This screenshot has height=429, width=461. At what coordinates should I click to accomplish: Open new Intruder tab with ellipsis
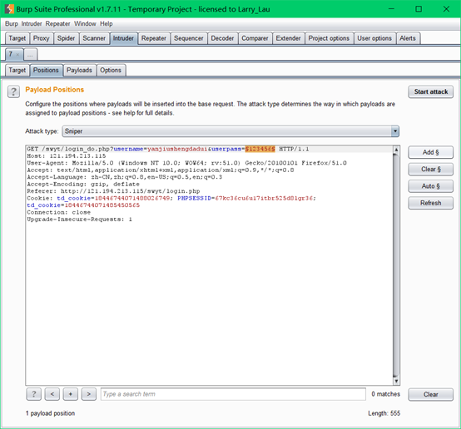click(x=30, y=54)
